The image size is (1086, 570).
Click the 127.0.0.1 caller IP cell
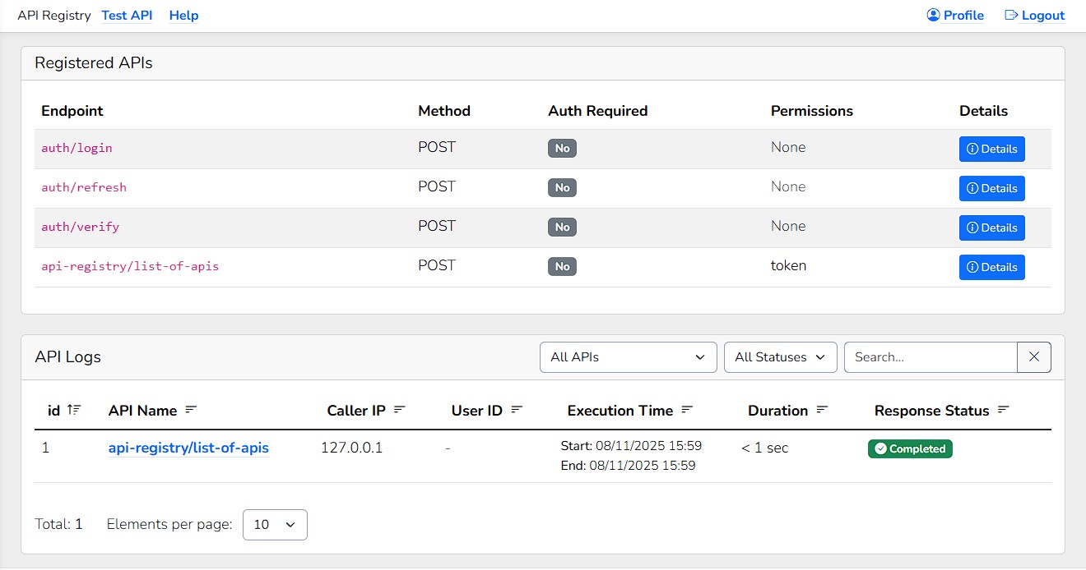pos(351,448)
